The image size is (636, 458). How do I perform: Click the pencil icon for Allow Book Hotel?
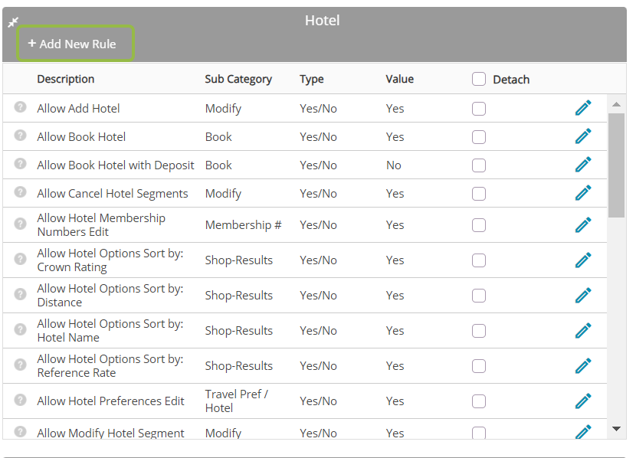(583, 136)
